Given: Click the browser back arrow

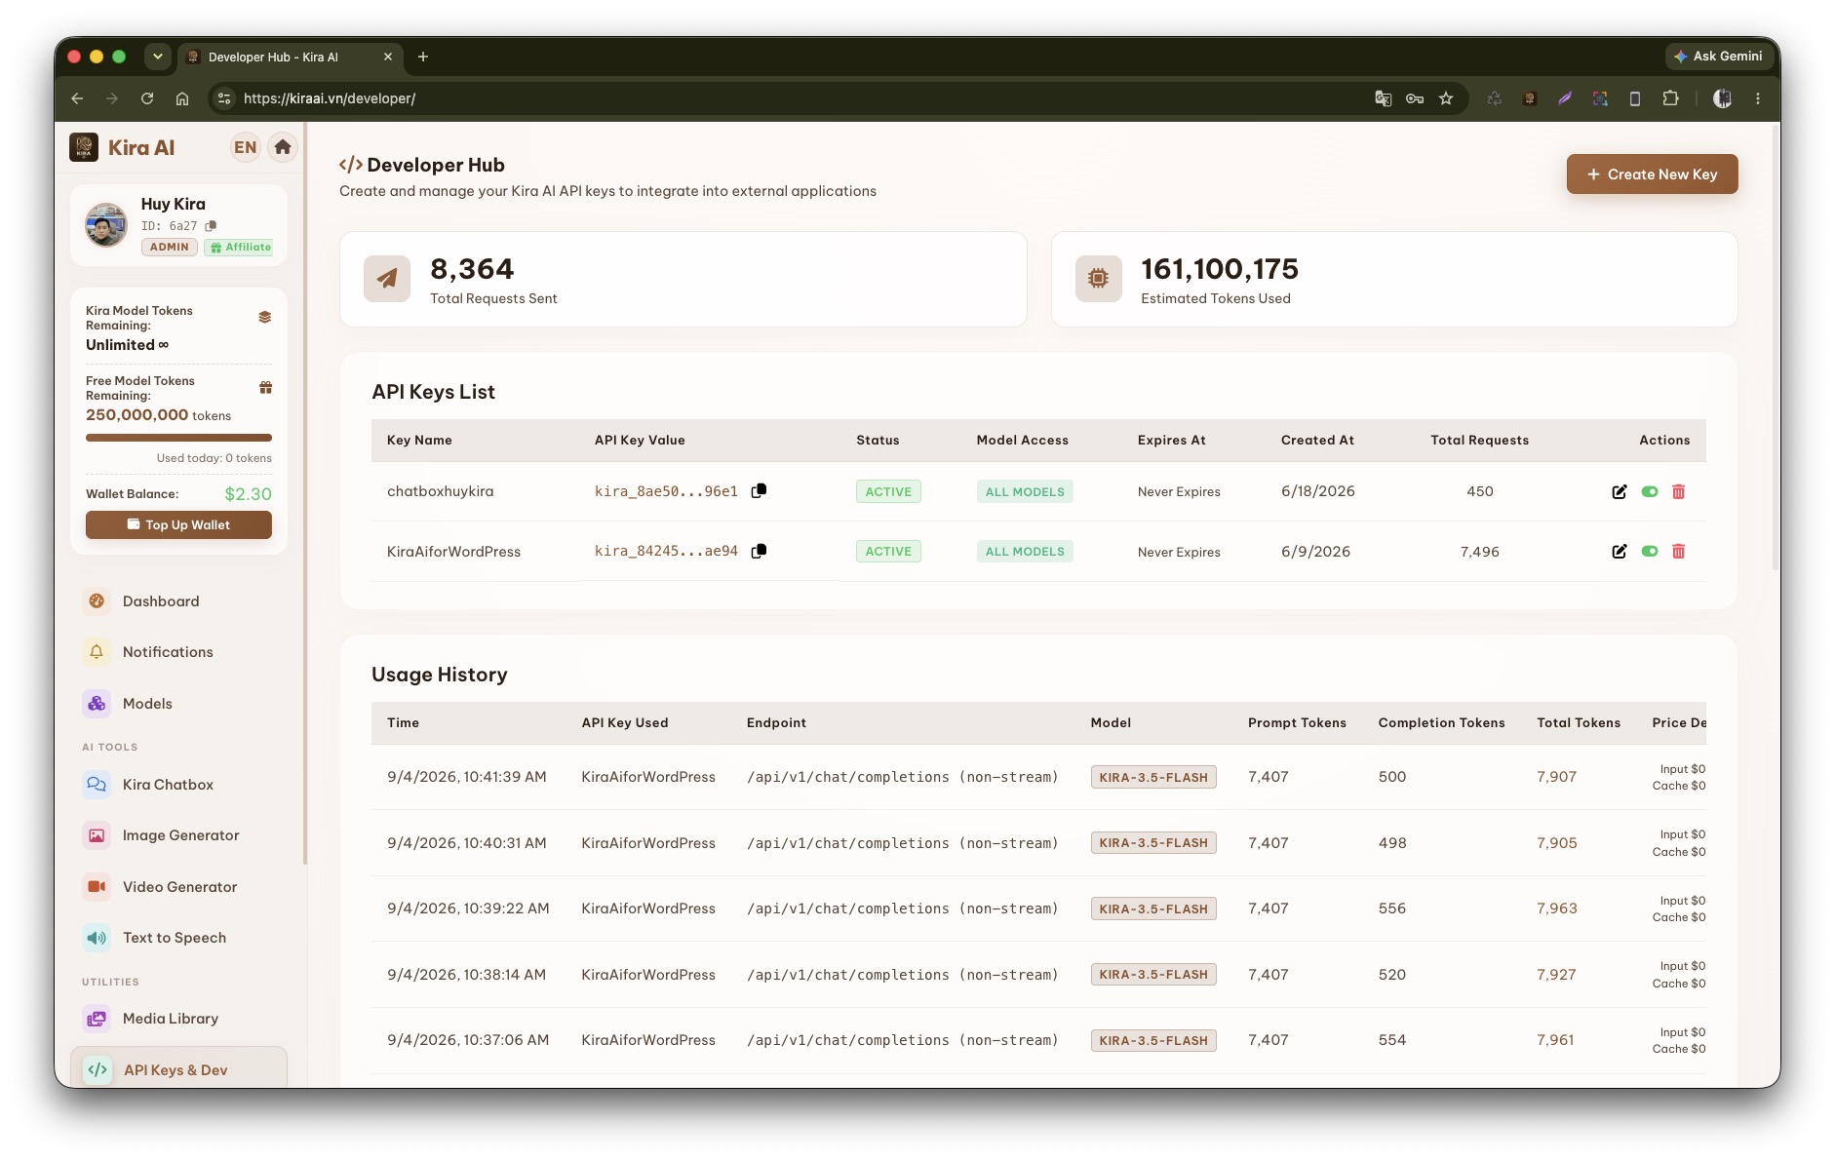Looking at the screenshot, I should click(x=77, y=98).
